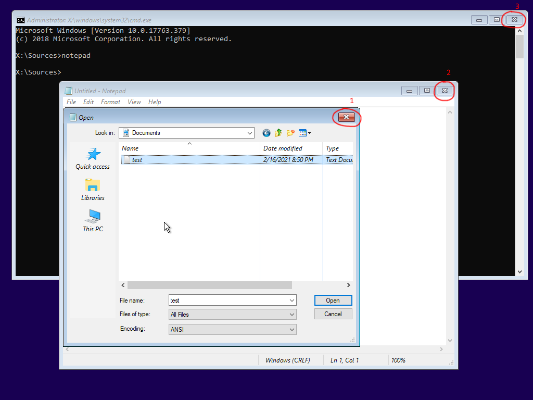Click the X:\Sources> prompt line in cmd
The height and width of the screenshot is (400, 533).
[39, 72]
